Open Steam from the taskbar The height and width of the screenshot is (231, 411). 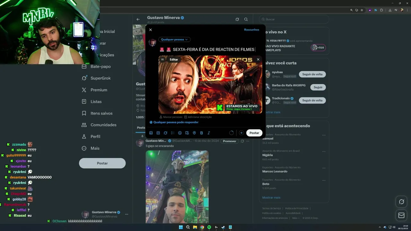(223, 227)
